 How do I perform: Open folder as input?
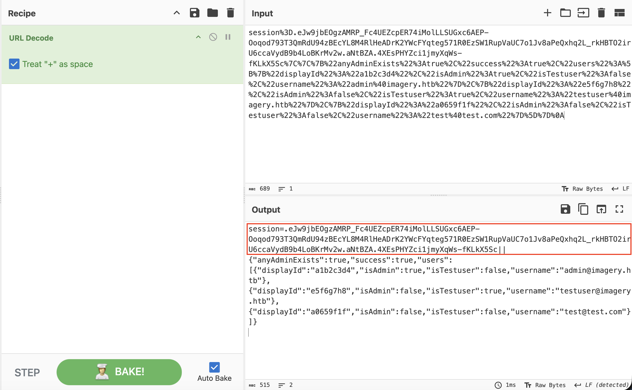click(x=565, y=13)
